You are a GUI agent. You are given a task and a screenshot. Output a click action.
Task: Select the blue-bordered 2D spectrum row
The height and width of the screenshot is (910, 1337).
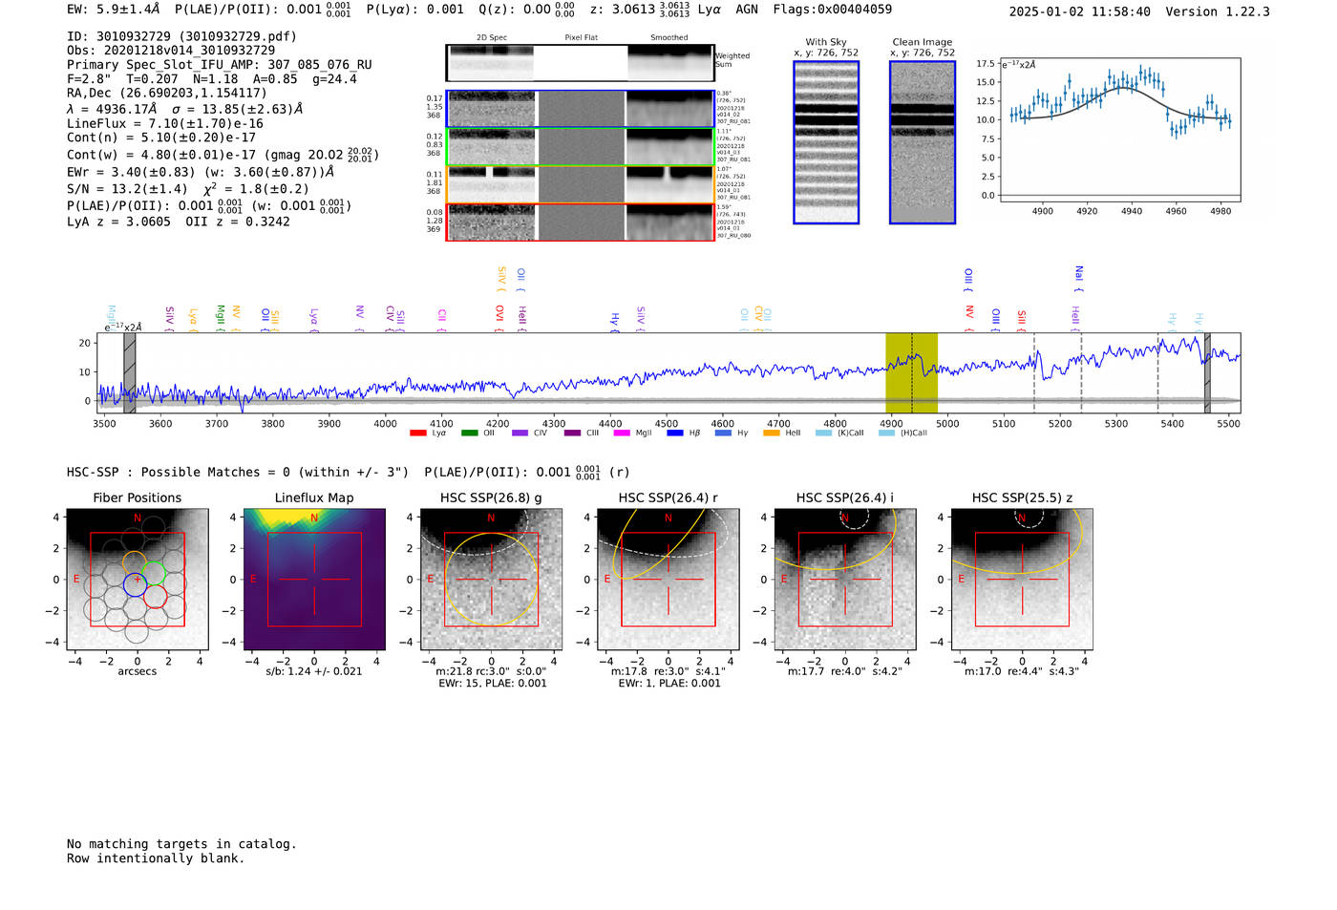[581, 109]
